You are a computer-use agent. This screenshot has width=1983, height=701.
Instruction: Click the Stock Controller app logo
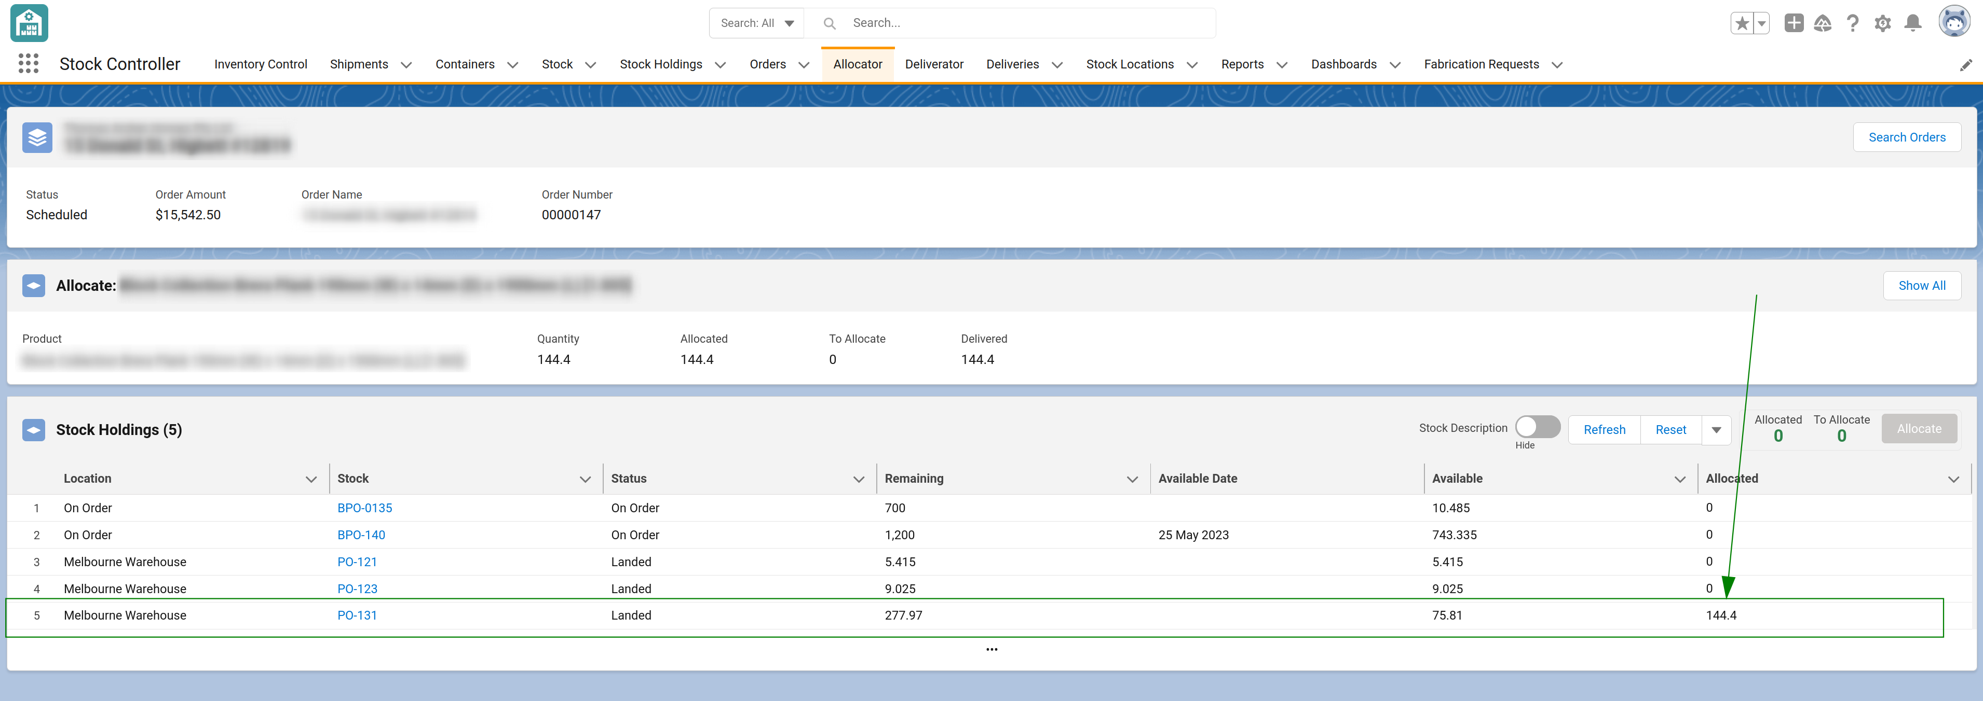pyautogui.click(x=29, y=23)
